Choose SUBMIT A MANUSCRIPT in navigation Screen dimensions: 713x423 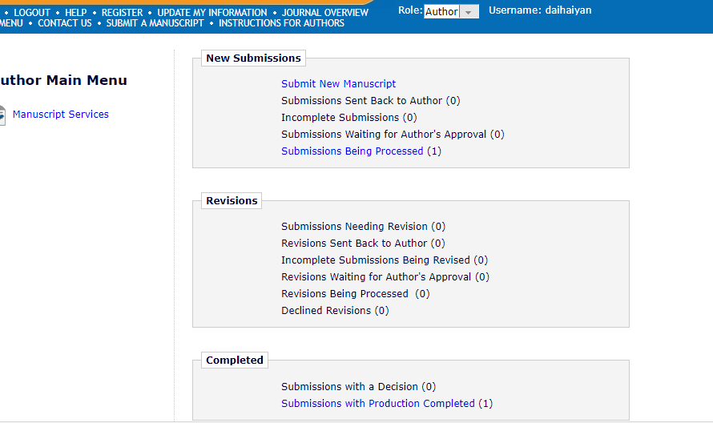[155, 23]
